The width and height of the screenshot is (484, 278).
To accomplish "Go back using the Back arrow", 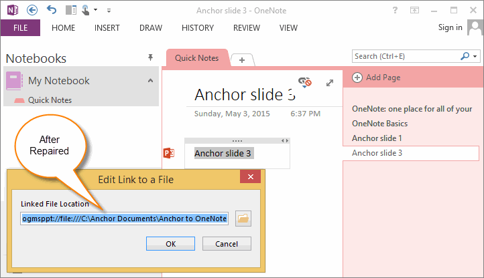I will (32, 10).
